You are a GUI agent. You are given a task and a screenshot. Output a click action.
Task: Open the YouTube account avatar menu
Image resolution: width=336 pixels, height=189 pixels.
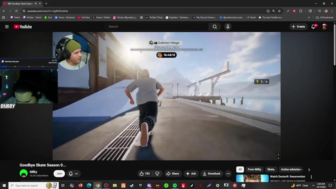324,27
